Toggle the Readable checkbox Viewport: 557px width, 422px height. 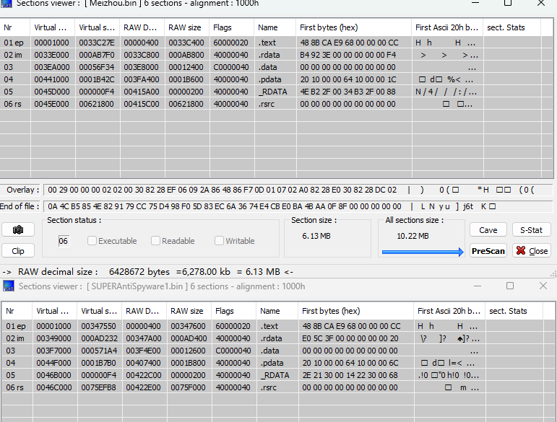point(155,241)
